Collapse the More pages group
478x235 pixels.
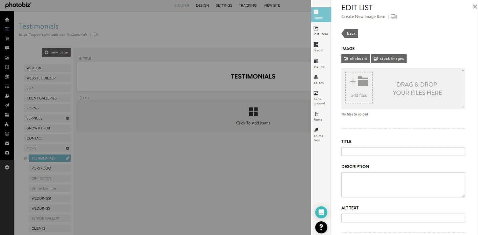point(68,148)
